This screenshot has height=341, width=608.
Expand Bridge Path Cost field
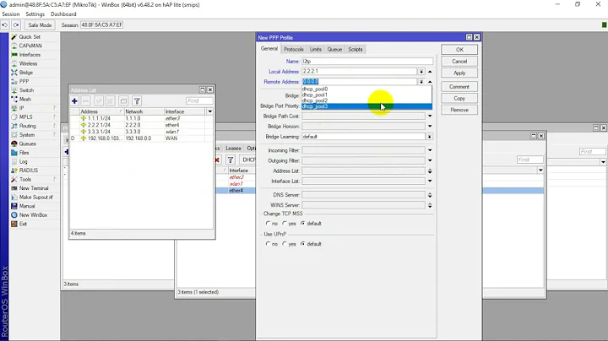click(430, 116)
